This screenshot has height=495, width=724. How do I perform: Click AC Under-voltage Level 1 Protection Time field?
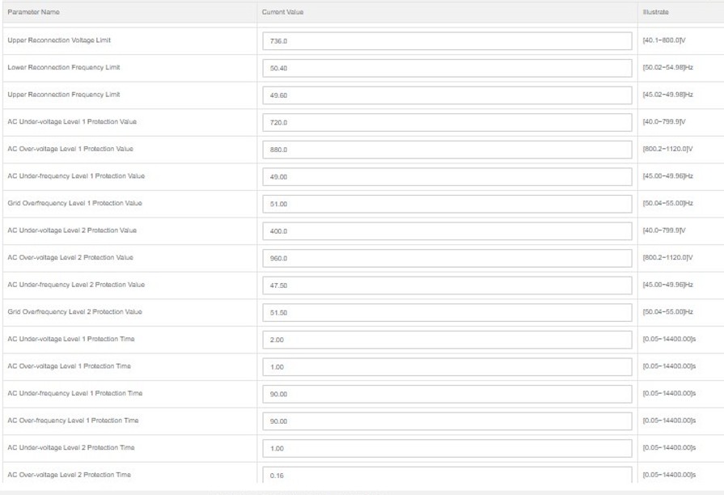pos(447,340)
